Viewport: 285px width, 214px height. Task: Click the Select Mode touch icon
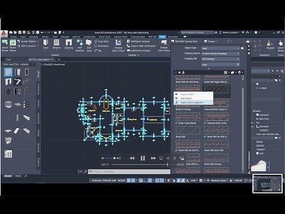coord(281,45)
